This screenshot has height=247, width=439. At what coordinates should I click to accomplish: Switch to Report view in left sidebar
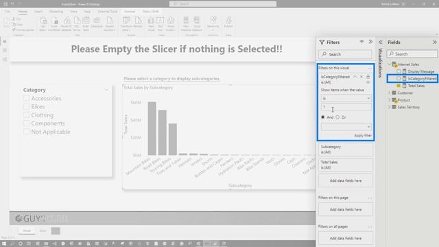[5, 41]
